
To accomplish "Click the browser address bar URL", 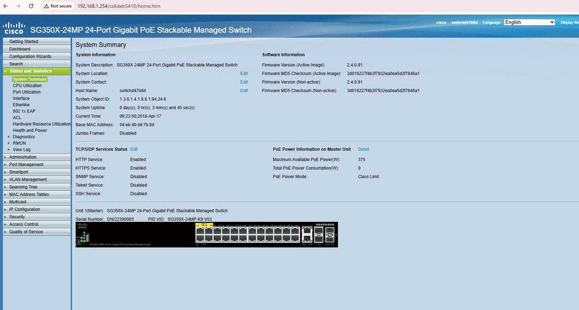I will coord(119,6).
